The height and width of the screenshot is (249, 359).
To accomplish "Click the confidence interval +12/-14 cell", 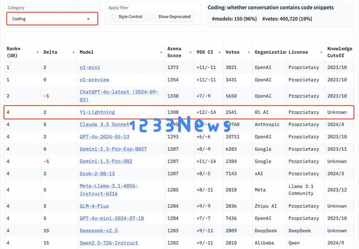I will coord(206,112).
